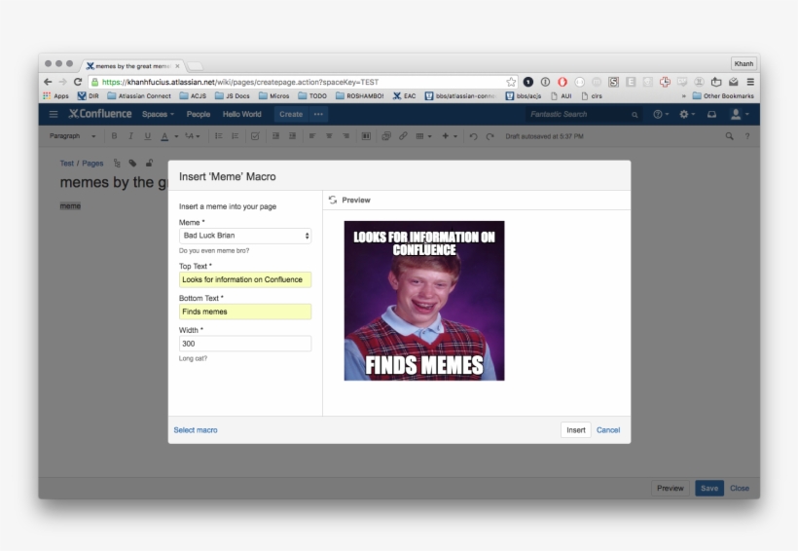The height and width of the screenshot is (551, 798).
Task: Open the Meme selection dropdown
Action: coord(245,236)
